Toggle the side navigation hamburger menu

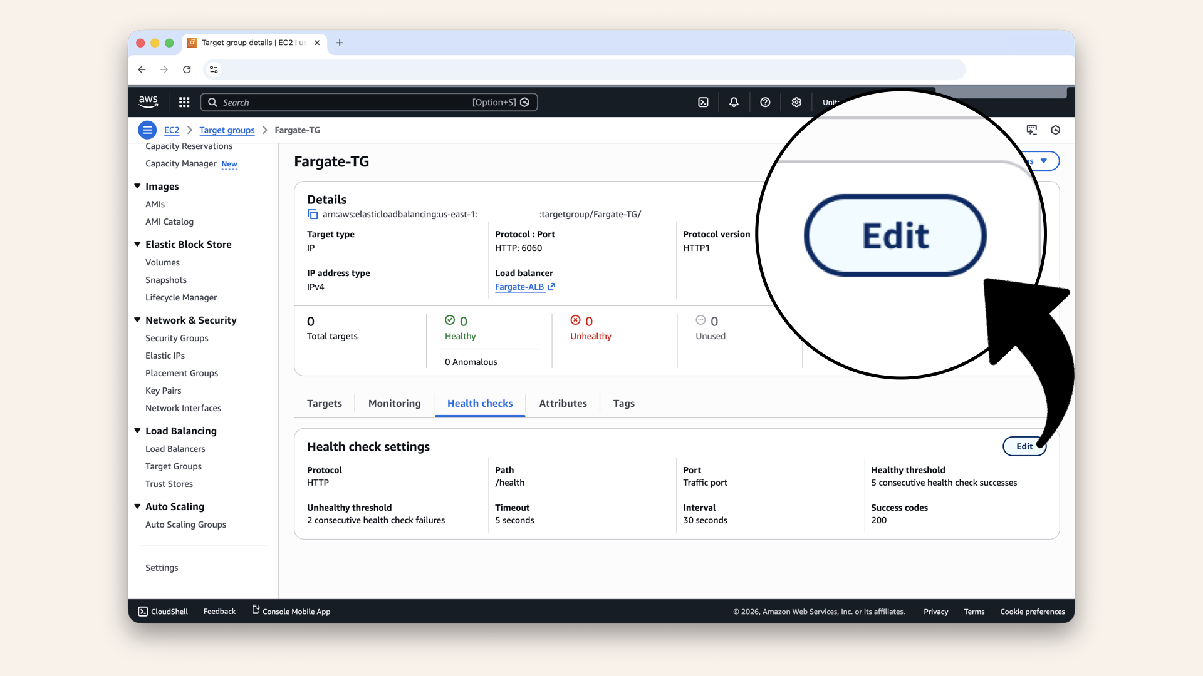pyautogui.click(x=147, y=130)
